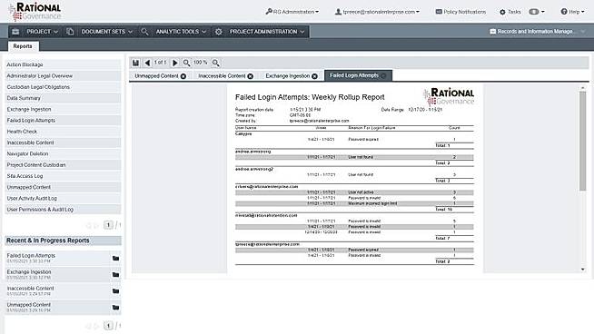The height and width of the screenshot is (334, 594).
Task: Click the Project Administration gear icon
Action: point(219,32)
